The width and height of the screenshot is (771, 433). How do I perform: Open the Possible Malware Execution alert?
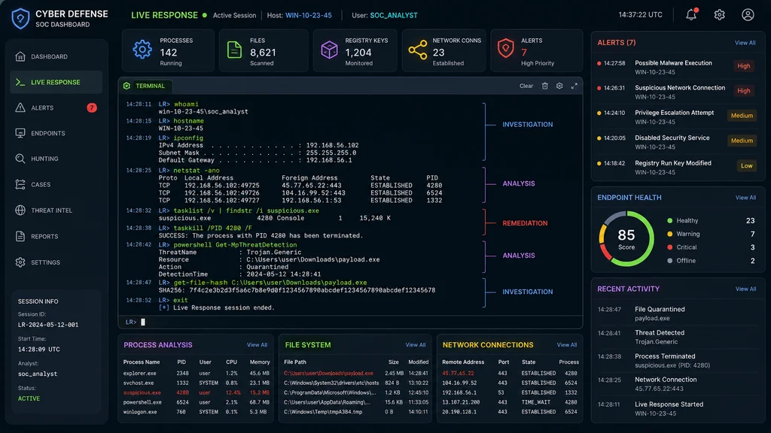pyautogui.click(x=678, y=67)
